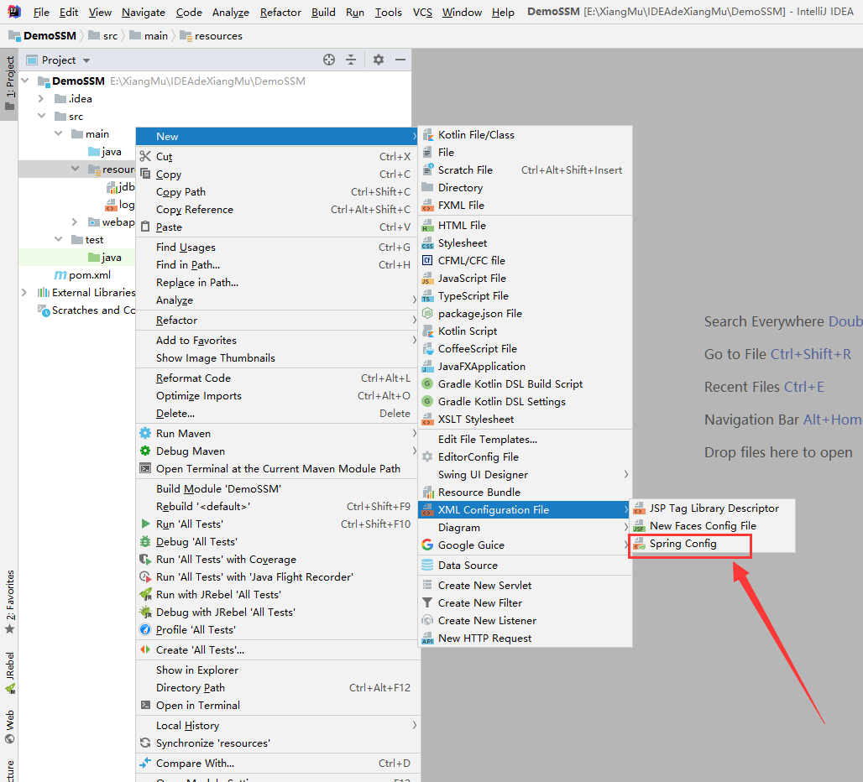Open the VCS menu
The image size is (863, 782).
click(423, 12)
